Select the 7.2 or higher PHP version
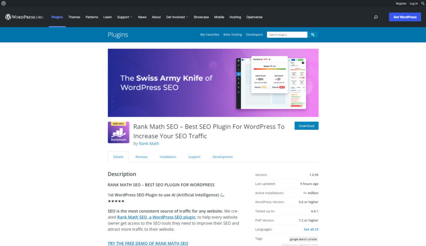Image resolution: width=426 pixels, height=246 pixels. [309, 221]
